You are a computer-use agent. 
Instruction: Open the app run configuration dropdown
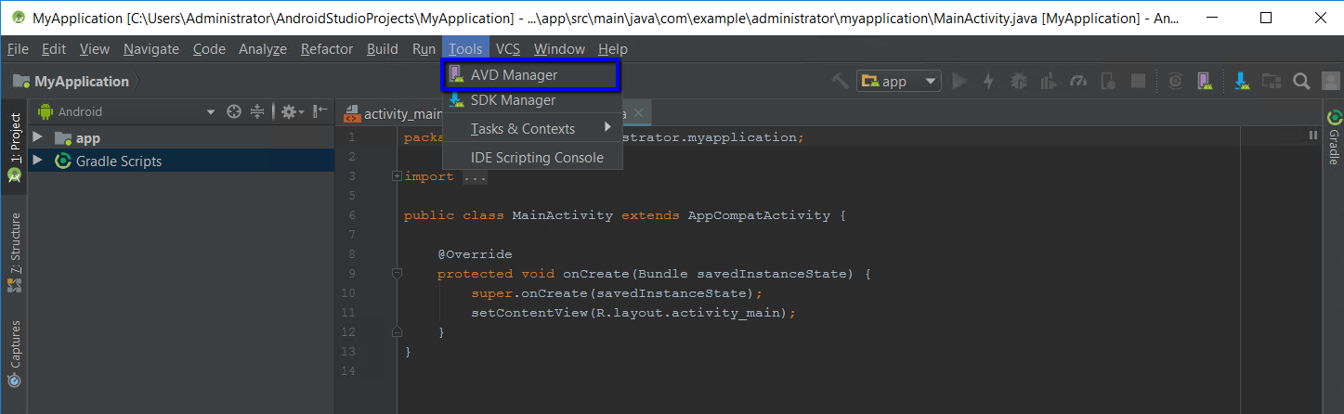[899, 81]
